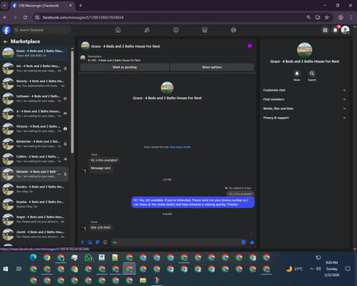Open the clock and date in system tray
Image resolution: width=357 pixels, height=286 pixels.
coord(332,269)
